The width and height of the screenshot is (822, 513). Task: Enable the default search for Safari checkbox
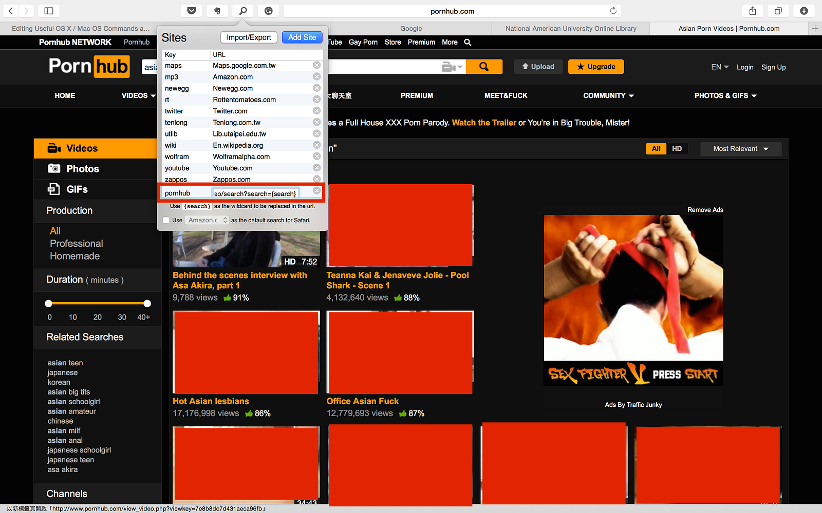(166, 220)
